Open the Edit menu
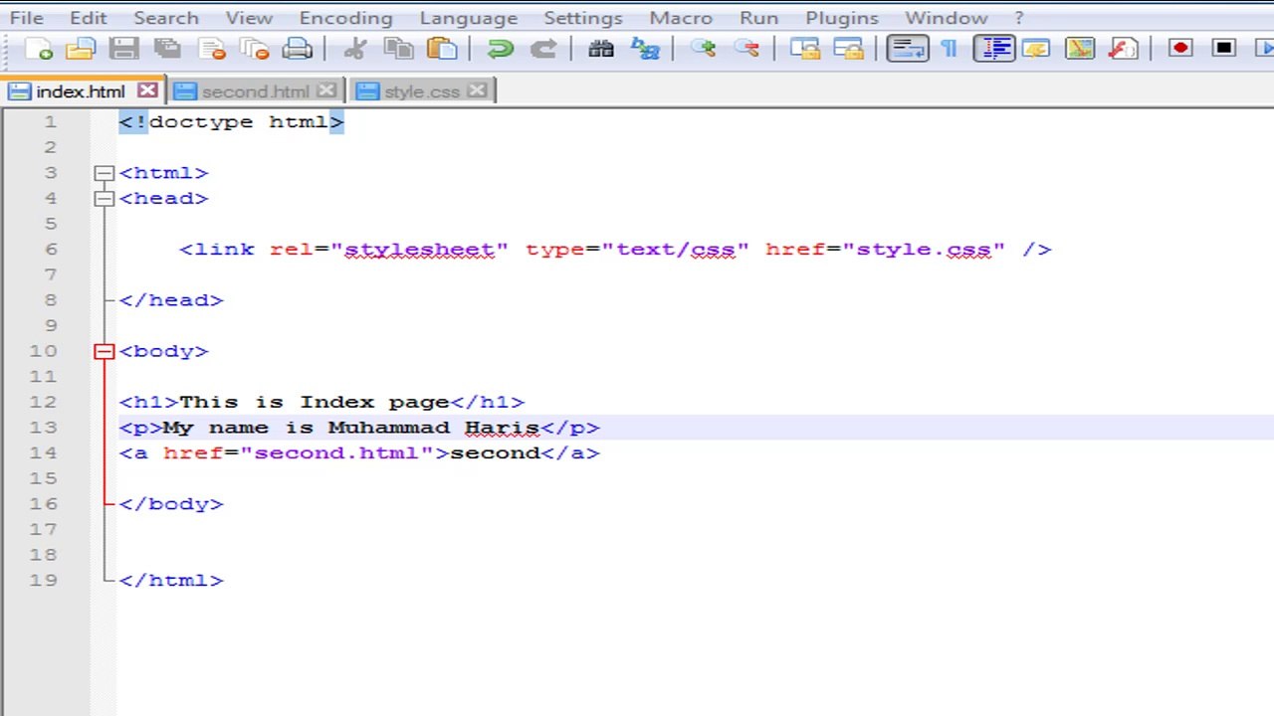Screen dimensions: 1274x716 [x=89, y=18]
